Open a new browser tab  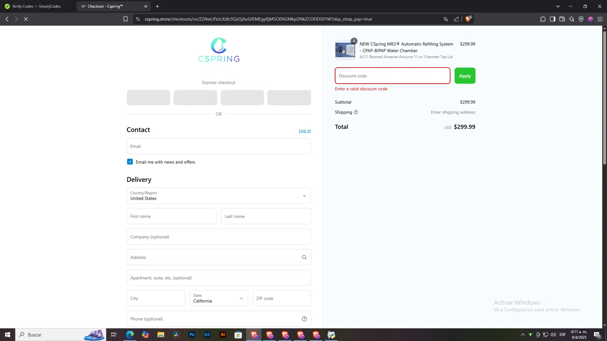point(157,6)
